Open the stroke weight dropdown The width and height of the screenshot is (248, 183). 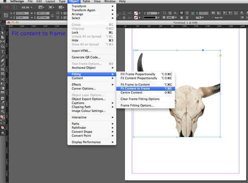click(158, 13)
